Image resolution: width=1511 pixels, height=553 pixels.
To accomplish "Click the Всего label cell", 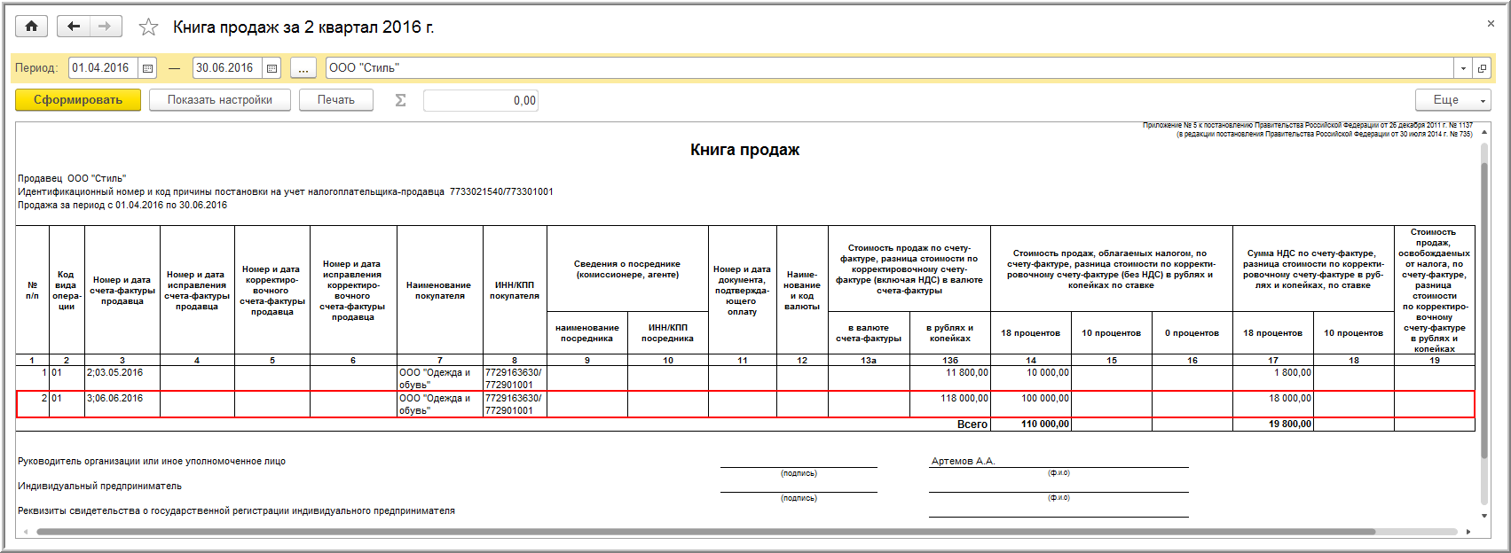I will (972, 424).
